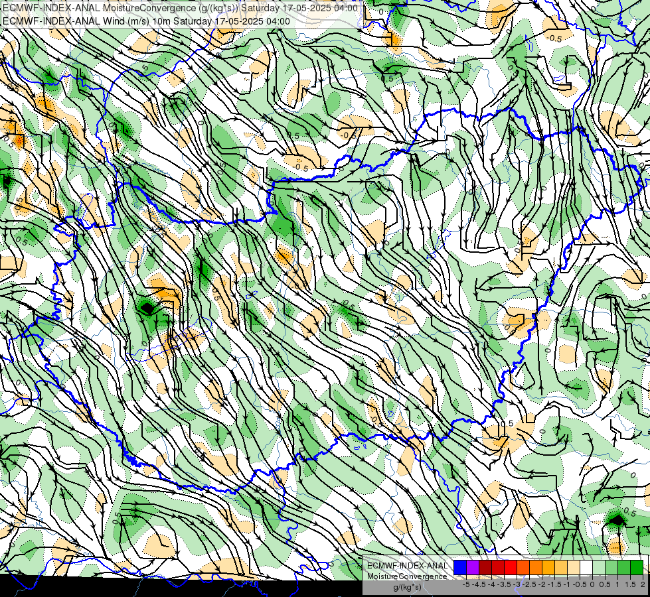Click the legend scale's 0 tick label

coord(592,584)
